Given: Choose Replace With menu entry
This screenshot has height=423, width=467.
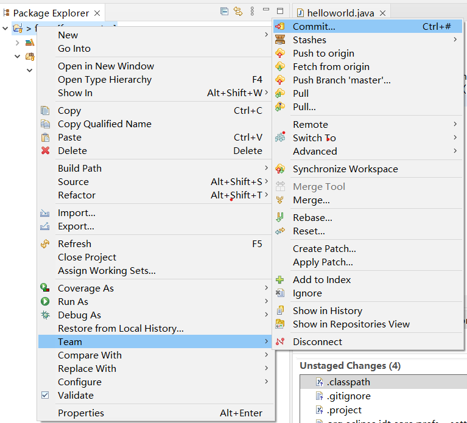Looking at the screenshot, I should click(155, 368).
